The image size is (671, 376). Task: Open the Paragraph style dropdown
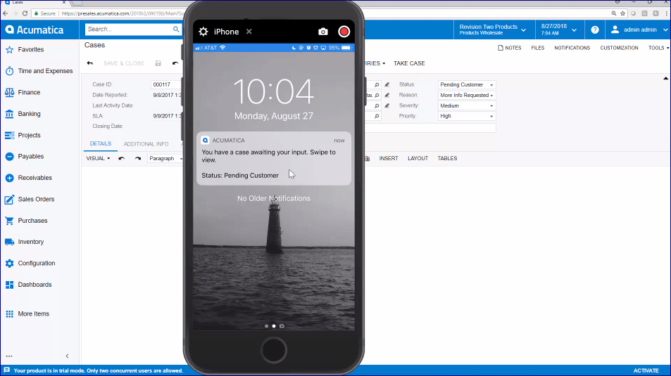pyautogui.click(x=165, y=159)
